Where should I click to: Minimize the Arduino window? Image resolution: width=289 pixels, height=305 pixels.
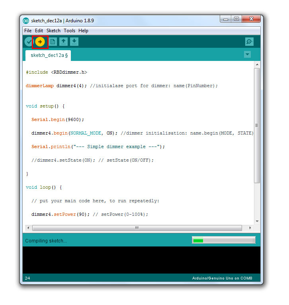(226, 19)
